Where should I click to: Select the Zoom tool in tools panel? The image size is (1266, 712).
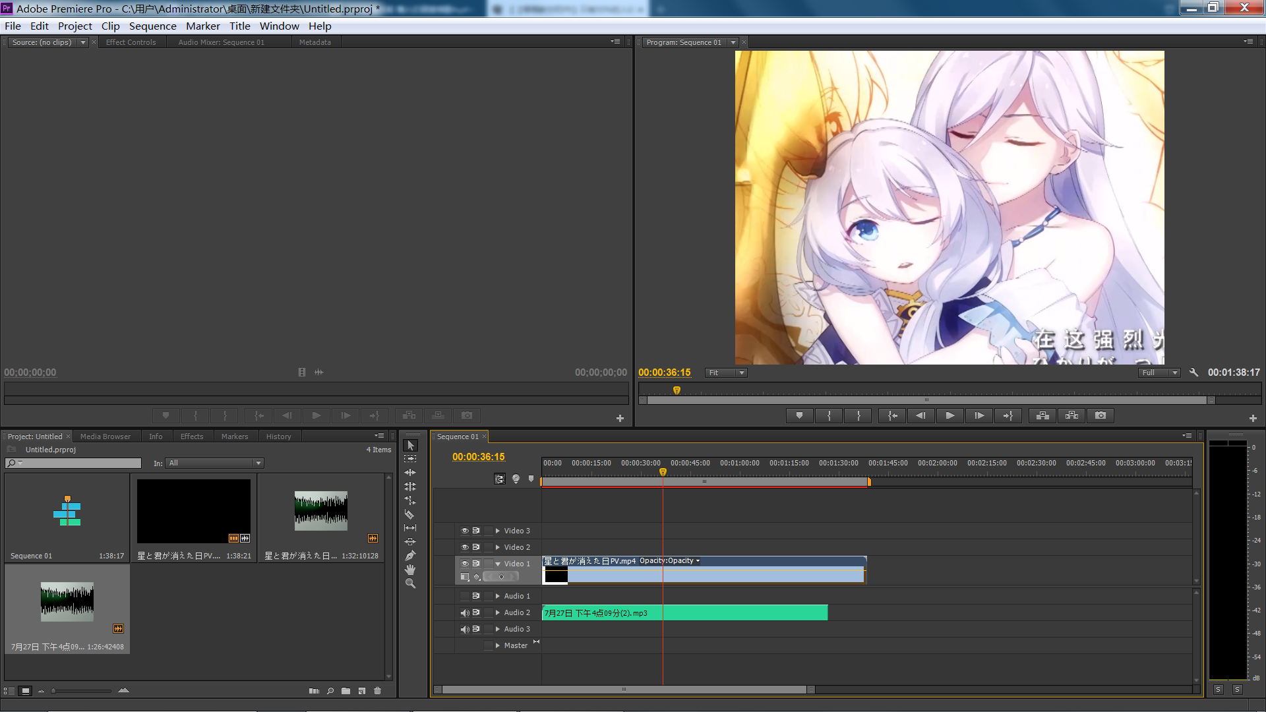pyautogui.click(x=410, y=583)
